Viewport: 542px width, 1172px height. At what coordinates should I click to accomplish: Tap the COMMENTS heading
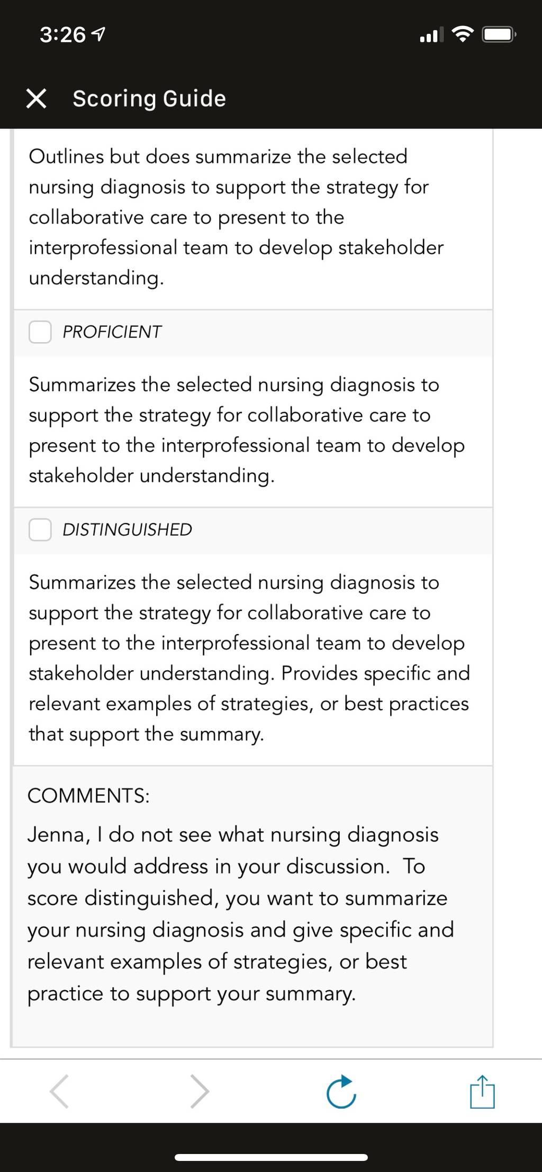click(88, 795)
